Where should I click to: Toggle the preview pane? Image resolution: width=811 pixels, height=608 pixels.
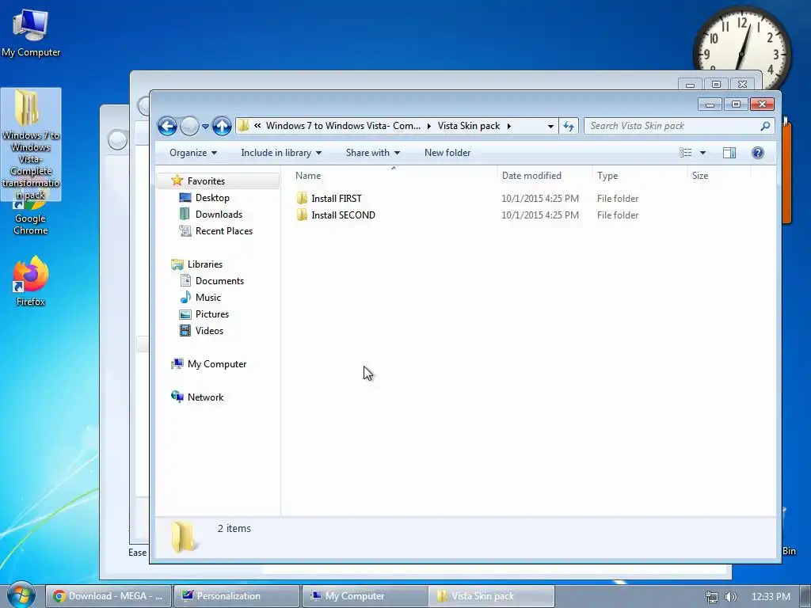729,153
